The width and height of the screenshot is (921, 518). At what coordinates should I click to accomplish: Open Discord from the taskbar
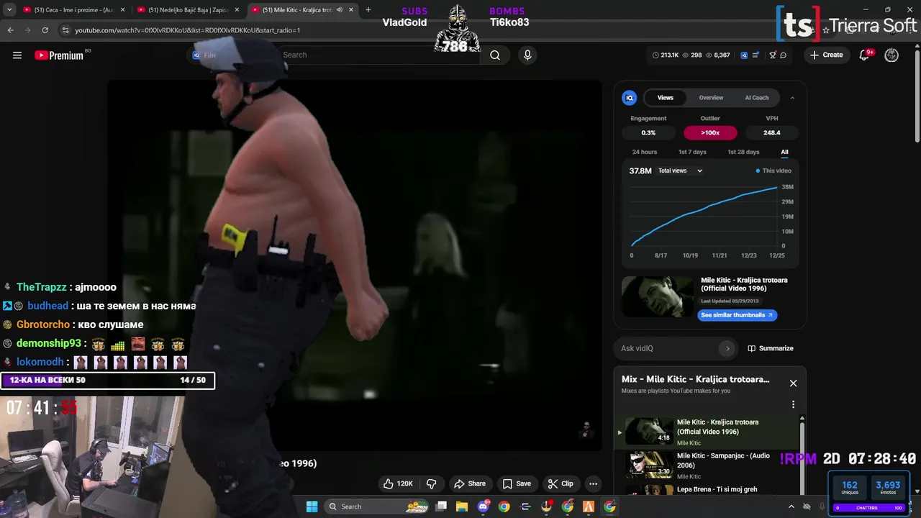click(484, 506)
